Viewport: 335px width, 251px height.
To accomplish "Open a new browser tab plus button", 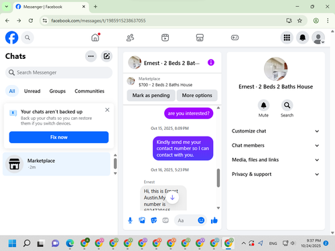I will (95, 7).
